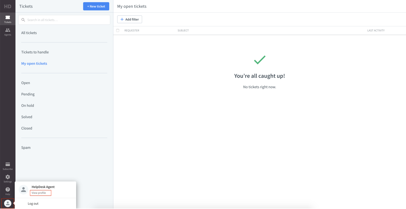This screenshot has height=209, width=406.
Task: Open the Agents section in sidebar
Action: (8, 32)
